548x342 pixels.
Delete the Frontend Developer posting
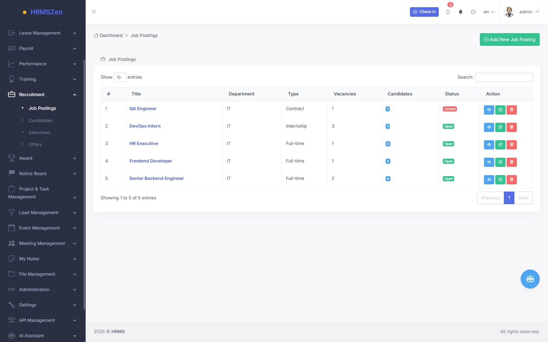(512, 162)
